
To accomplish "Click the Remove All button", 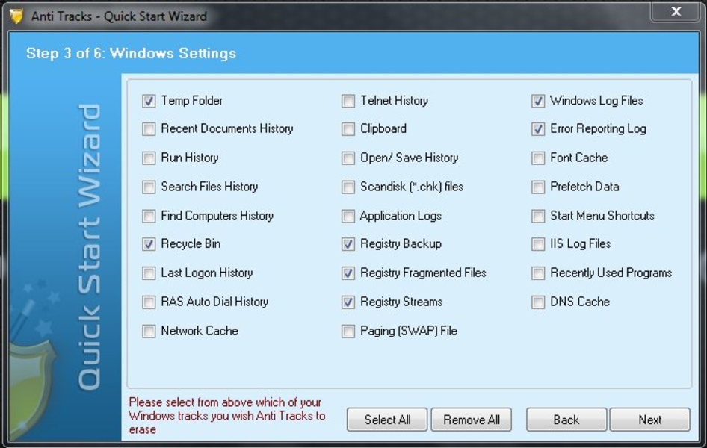I will pyautogui.click(x=471, y=420).
